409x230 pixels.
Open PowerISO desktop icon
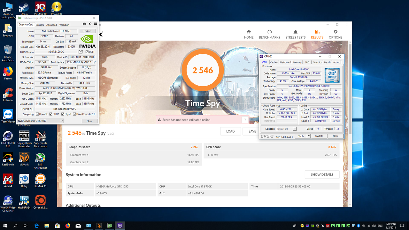coord(57,9)
